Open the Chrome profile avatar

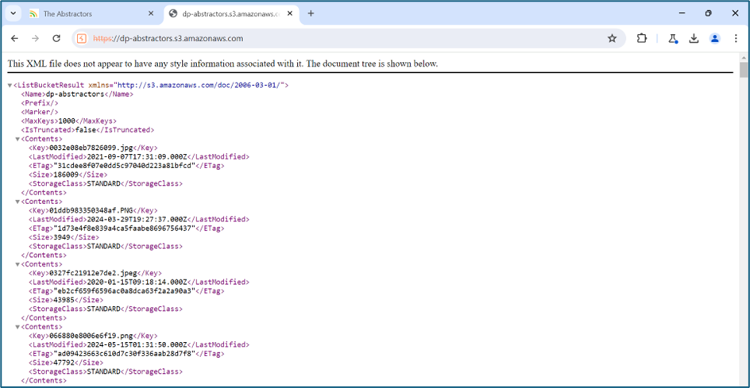[715, 39]
